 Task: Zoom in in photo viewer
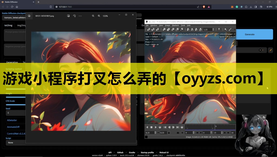[x=99, y=16]
